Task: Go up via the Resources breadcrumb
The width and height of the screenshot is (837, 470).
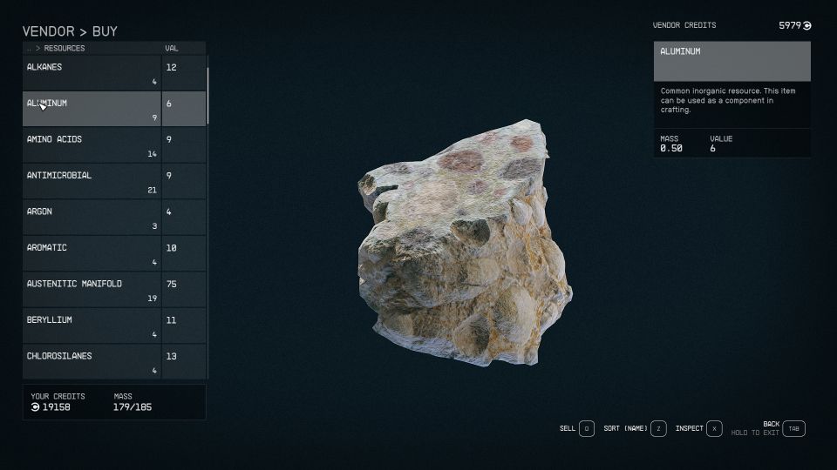Action: [64, 48]
